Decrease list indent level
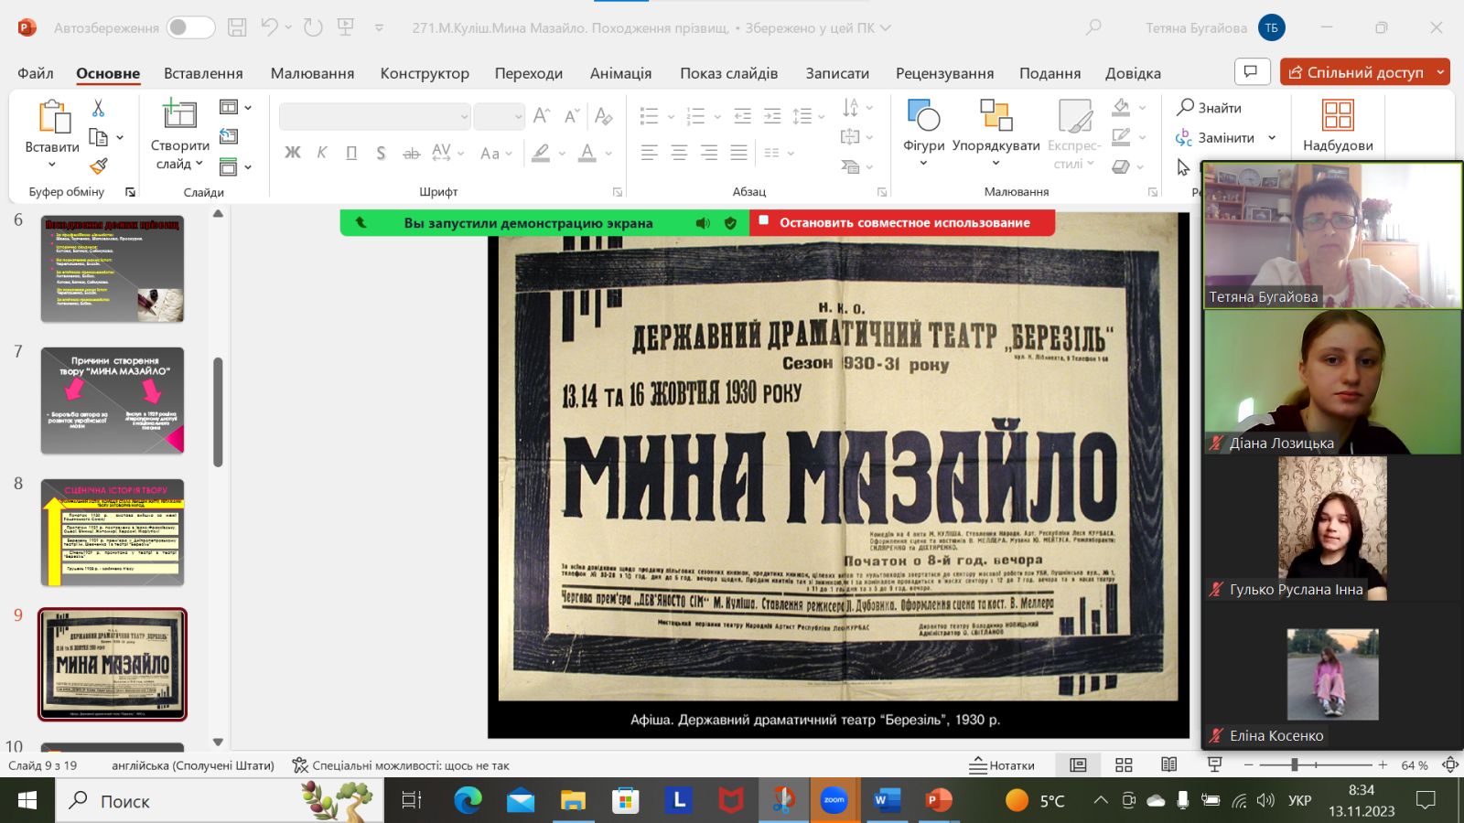This screenshot has height=823, width=1464. [x=742, y=116]
